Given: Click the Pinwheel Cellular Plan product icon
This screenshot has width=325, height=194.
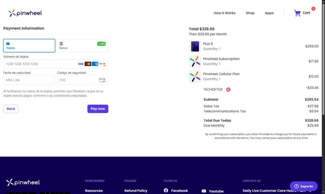Looking at the screenshot, I should 195,77.
